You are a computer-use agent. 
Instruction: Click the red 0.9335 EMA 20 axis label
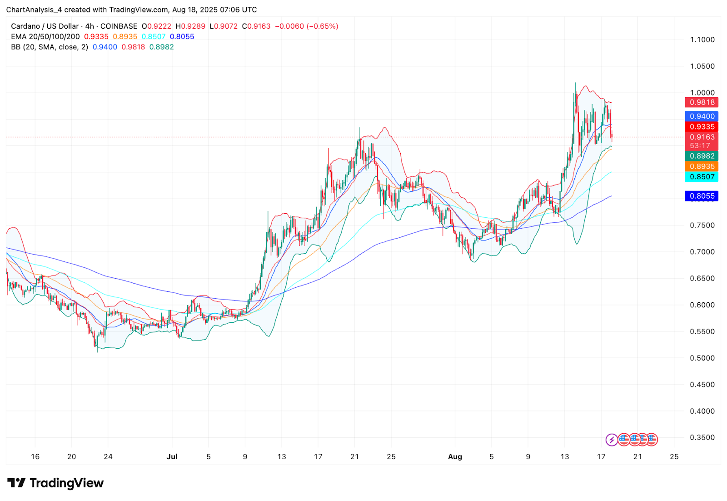702,127
